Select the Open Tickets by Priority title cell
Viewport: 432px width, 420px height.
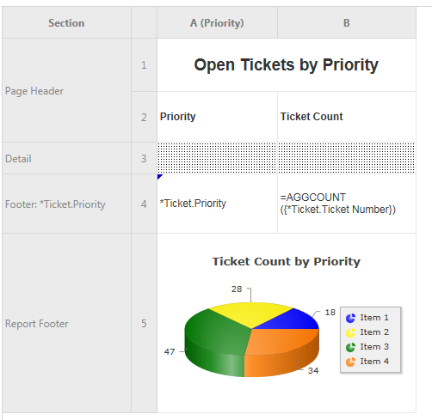pyautogui.click(x=287, y=65)
